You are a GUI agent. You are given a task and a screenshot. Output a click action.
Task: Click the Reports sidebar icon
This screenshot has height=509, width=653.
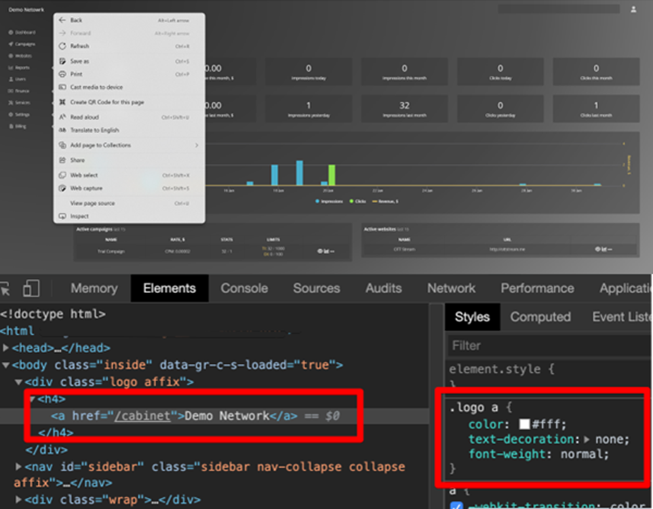pos(11,68)
